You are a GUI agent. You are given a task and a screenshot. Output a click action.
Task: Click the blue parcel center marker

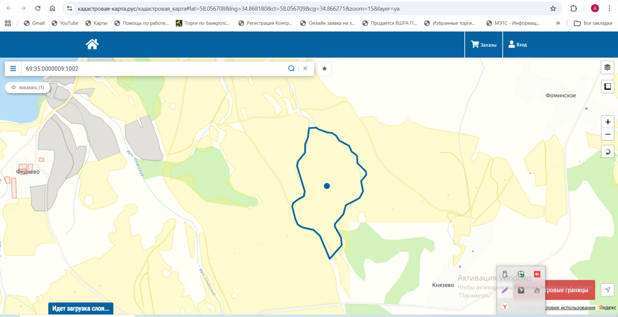tap(327, 186)
